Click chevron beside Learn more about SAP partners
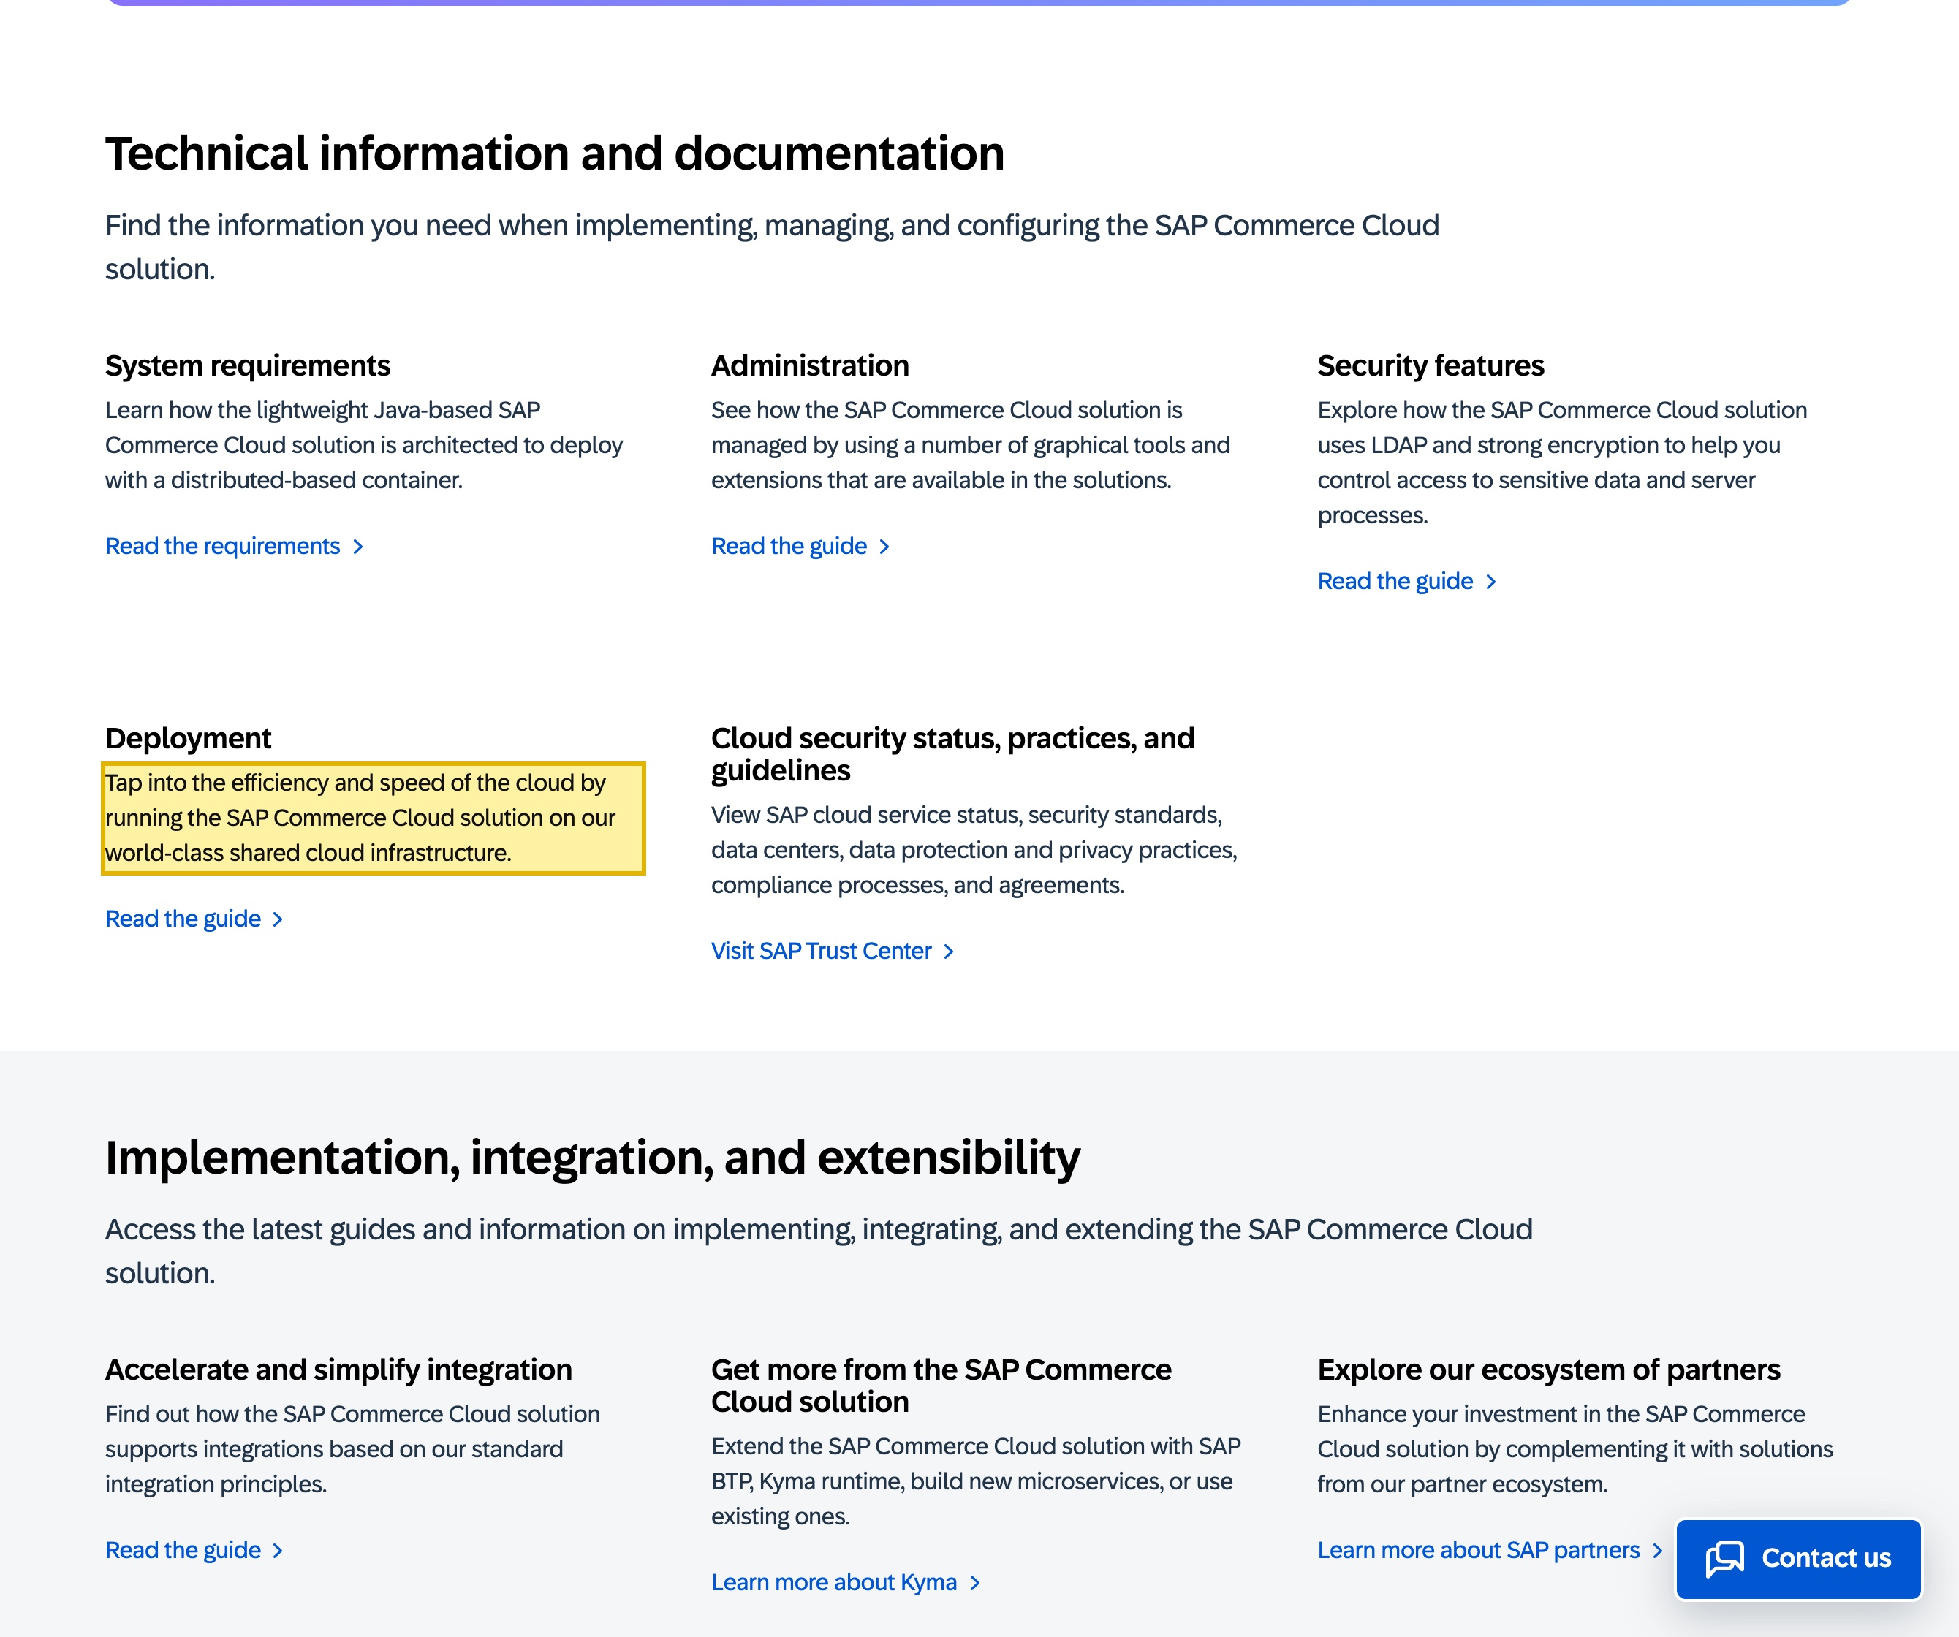The image size is (1959, 1637). tap(1657, 1550)
